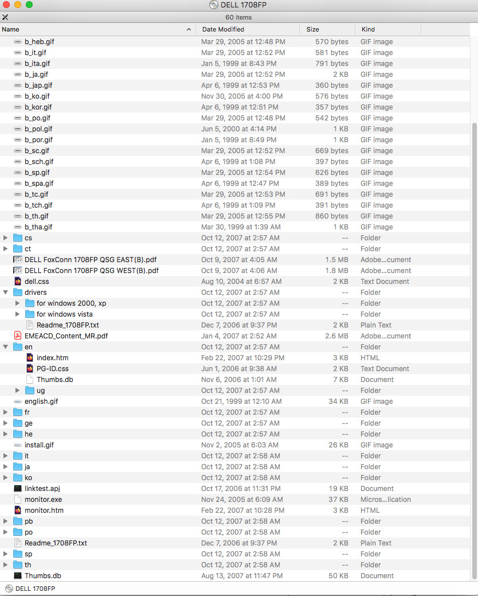Click the EMEACD_Content_MR.pdf Acrobat icon
Screen dimensions: 478x596
(17, 336)
